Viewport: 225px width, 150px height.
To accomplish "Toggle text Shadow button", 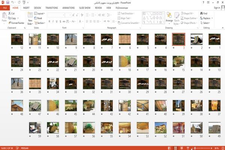I will point(60,21).
